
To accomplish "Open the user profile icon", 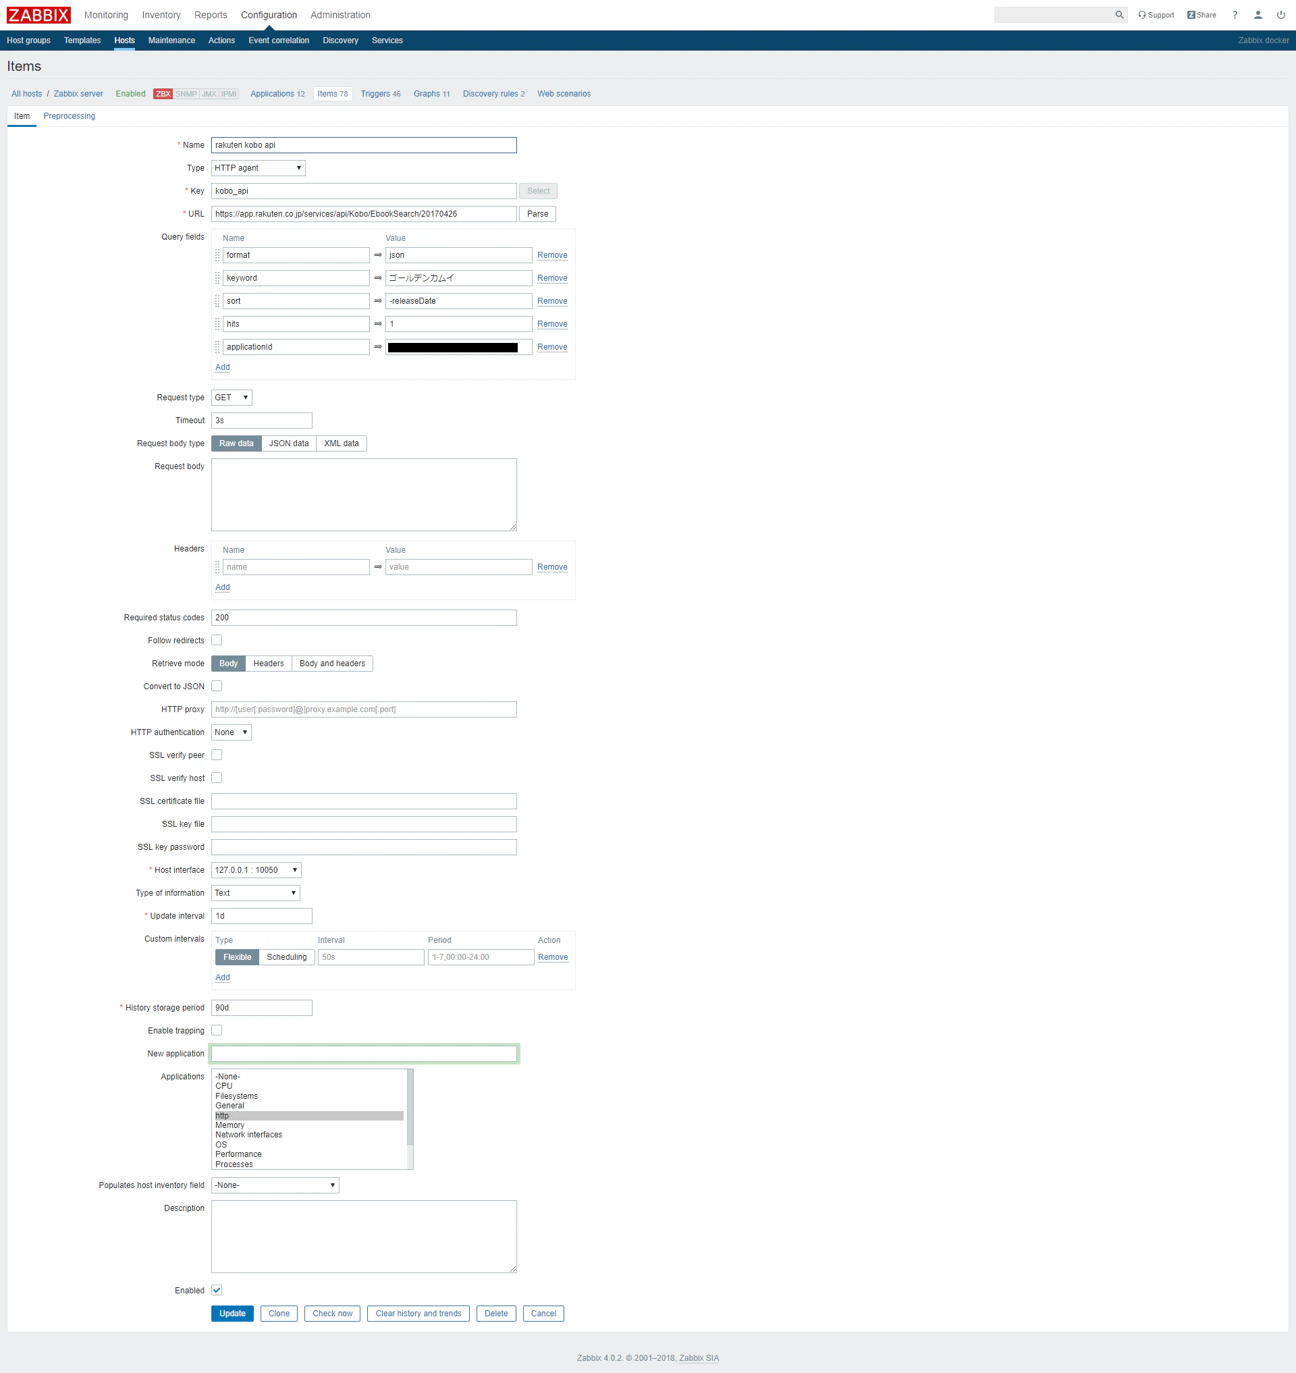I will click(x=1258, y=14).
